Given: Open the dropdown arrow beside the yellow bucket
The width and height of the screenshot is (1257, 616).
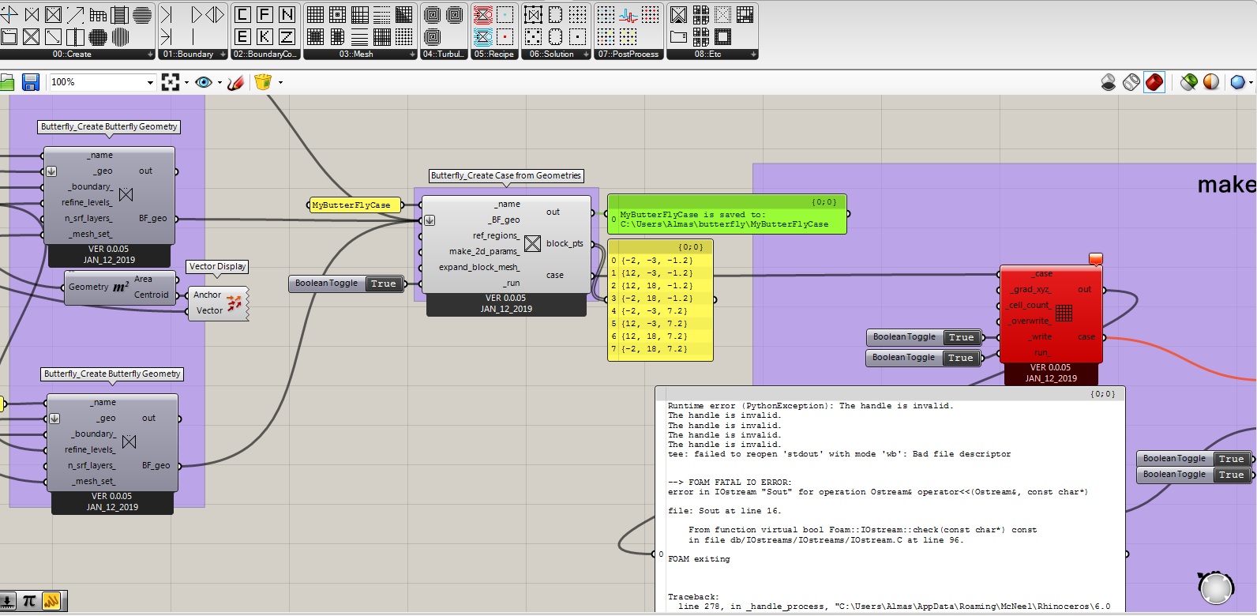Looking at the screenshot, I should [280, 82].
